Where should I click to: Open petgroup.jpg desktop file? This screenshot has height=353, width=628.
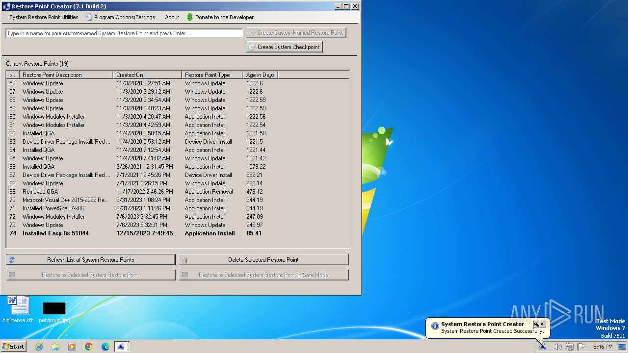click(54, 313)
